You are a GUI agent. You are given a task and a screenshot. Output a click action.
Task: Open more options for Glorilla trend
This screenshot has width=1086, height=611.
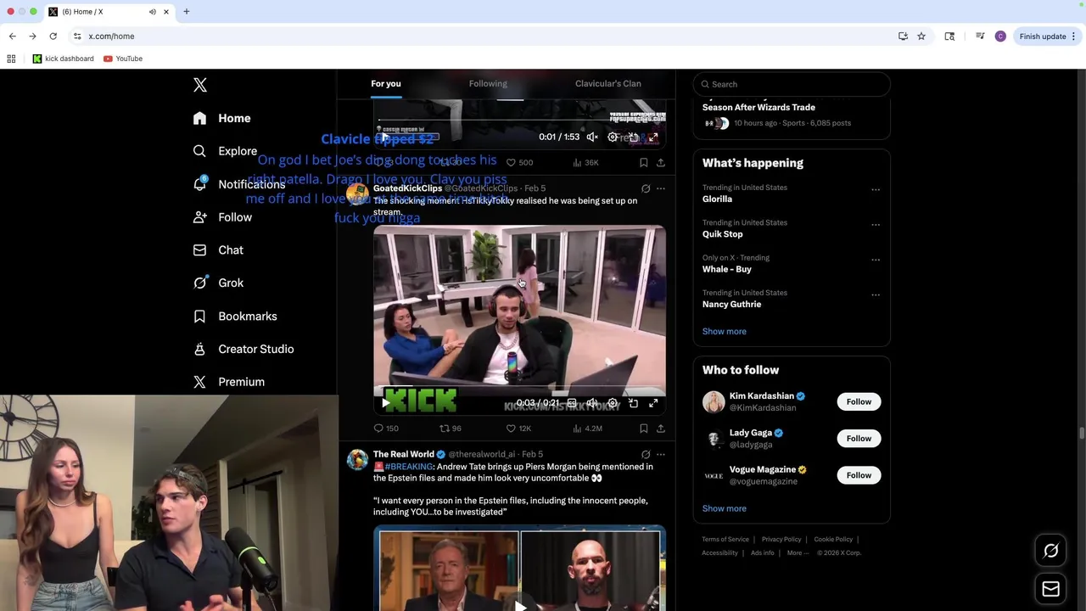pyautogui.click(x=876, y=189)
